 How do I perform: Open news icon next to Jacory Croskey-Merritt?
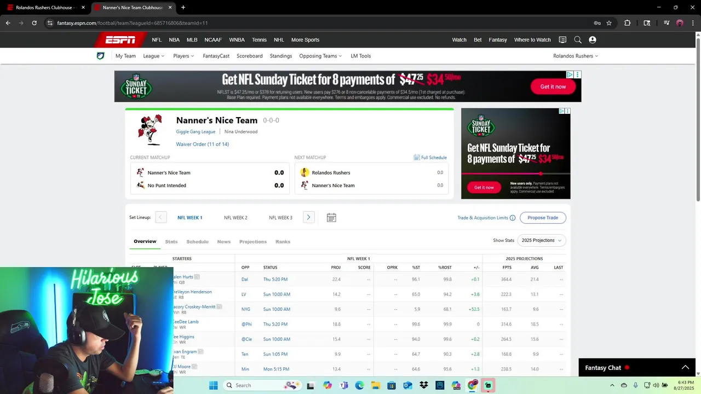(x=219, y=306)
